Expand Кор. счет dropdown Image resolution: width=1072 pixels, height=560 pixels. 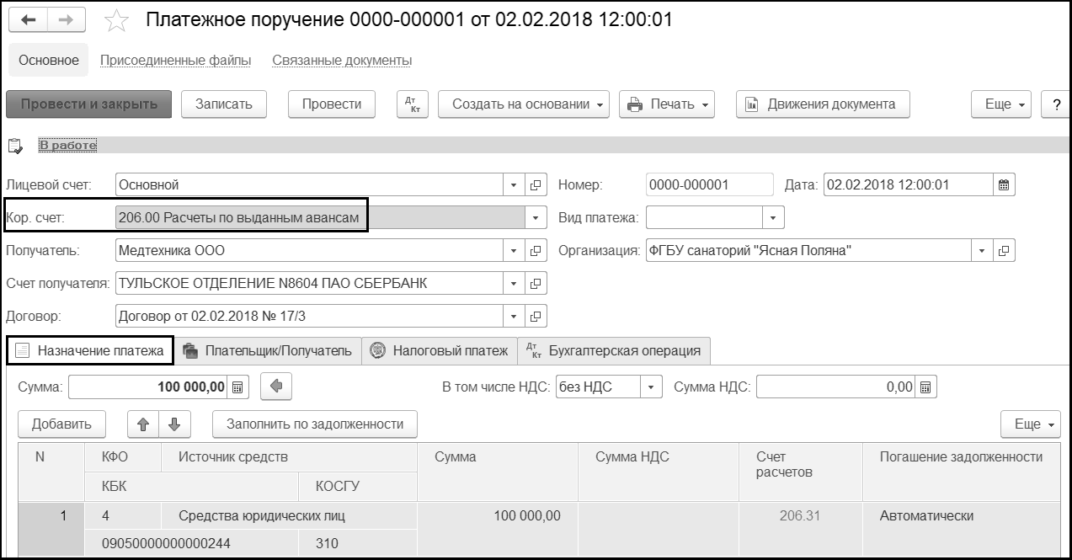(536, 218)
